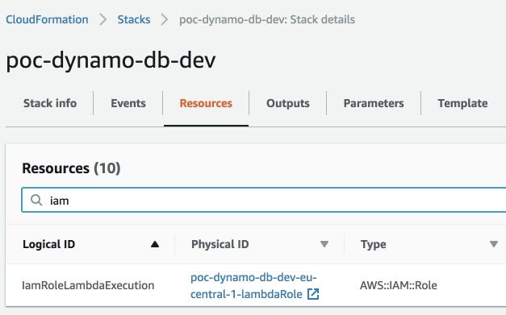Go to the Stacks breadcrumb link

click(x=134, y=19)
